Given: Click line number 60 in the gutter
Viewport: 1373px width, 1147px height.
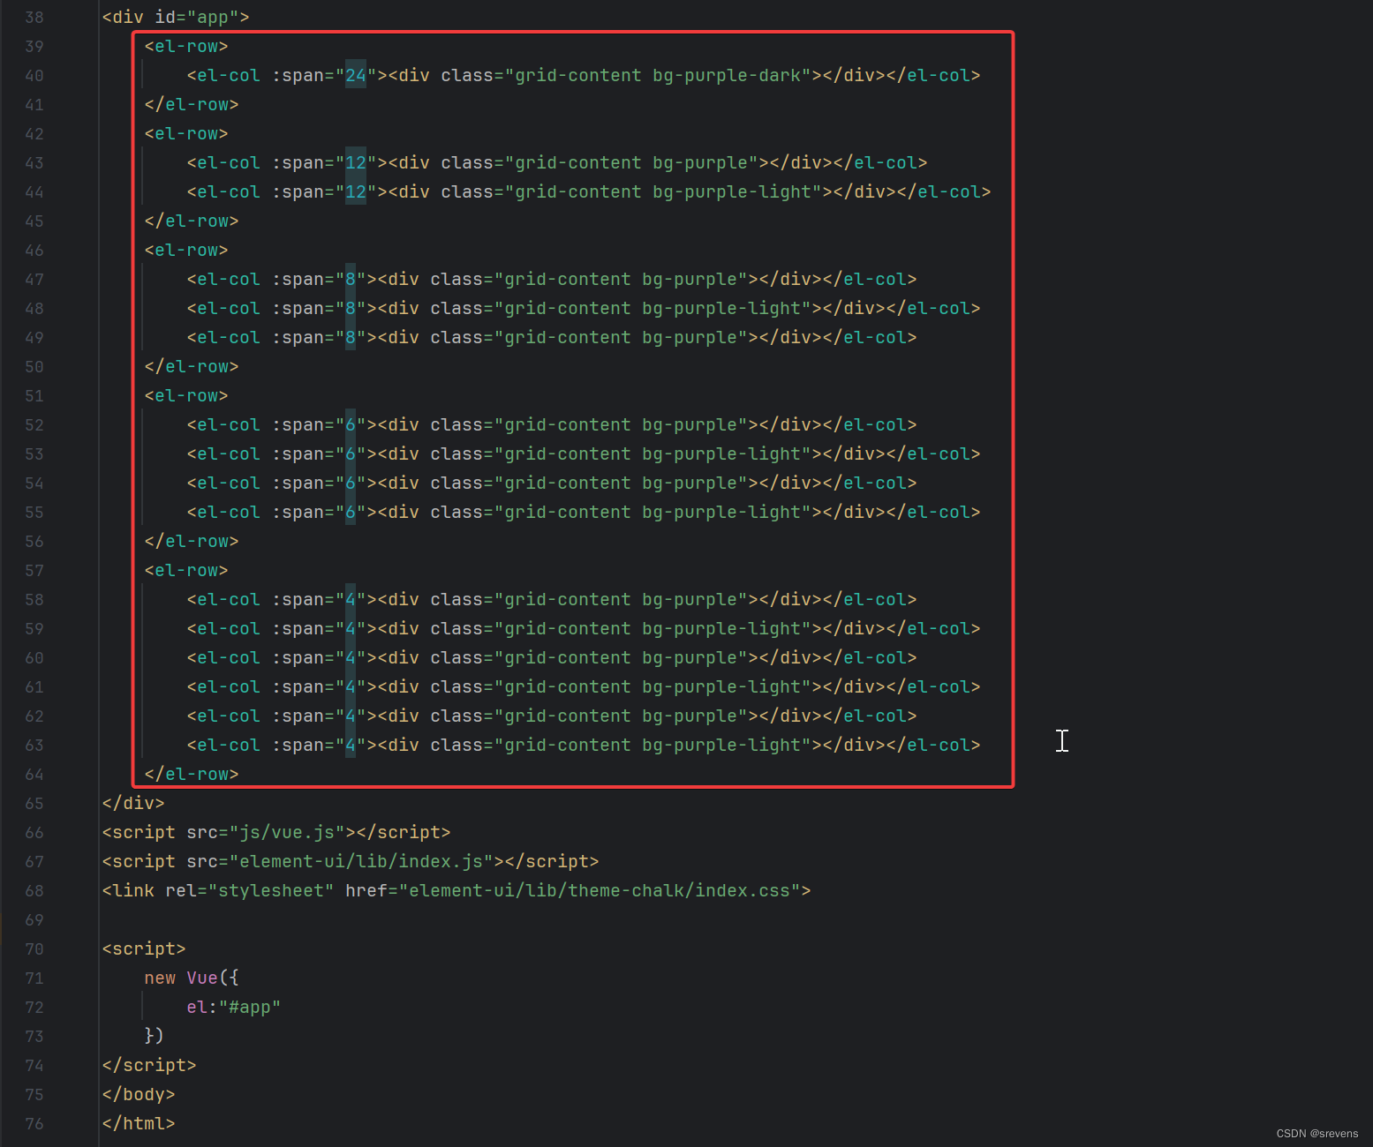Looking at the screenshot, I should [x=34, y=657].
